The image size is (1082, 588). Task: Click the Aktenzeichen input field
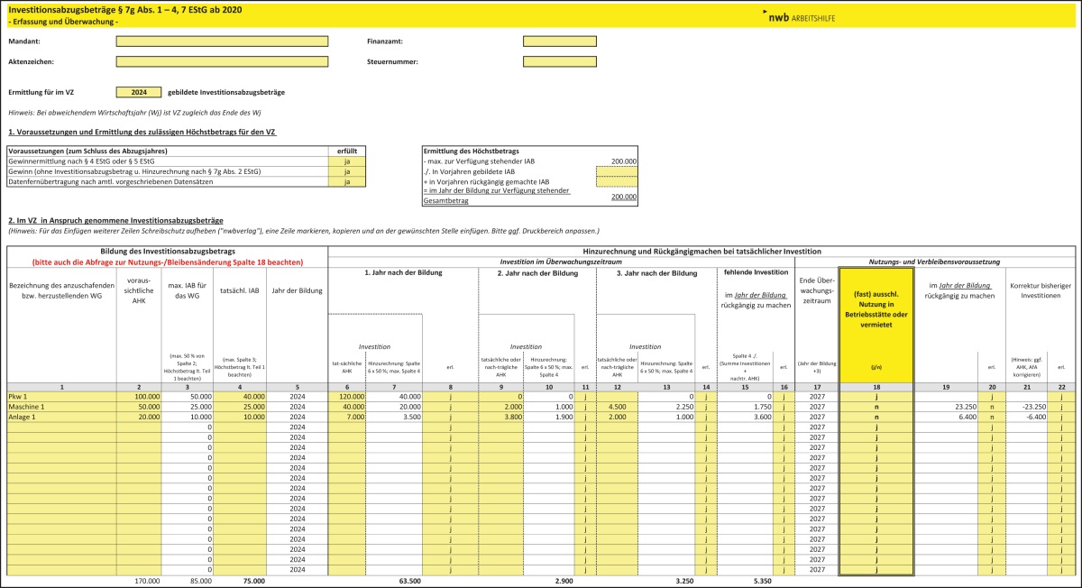(x=222, y=62)
